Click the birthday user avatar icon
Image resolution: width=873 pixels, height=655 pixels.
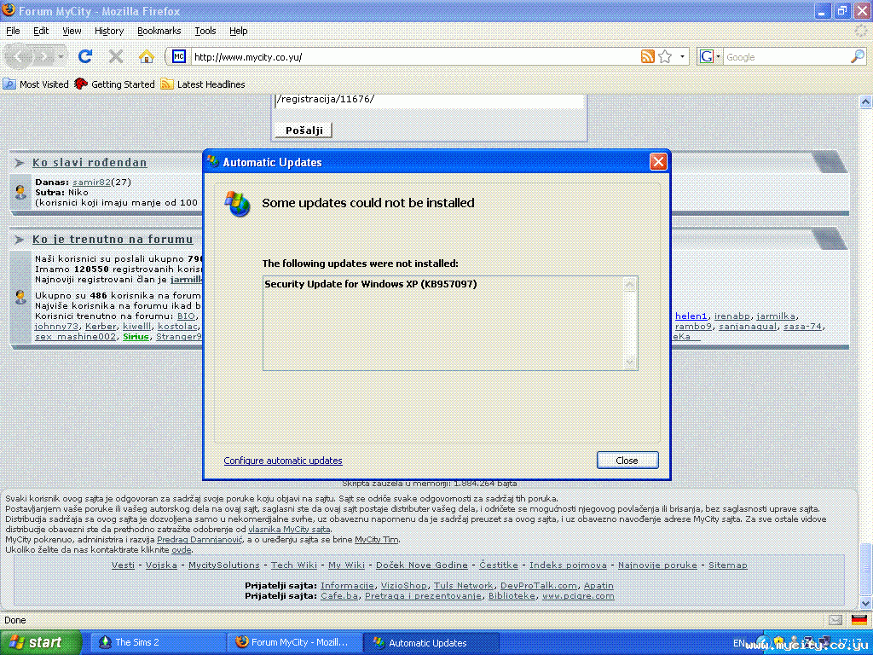(20, 192)
